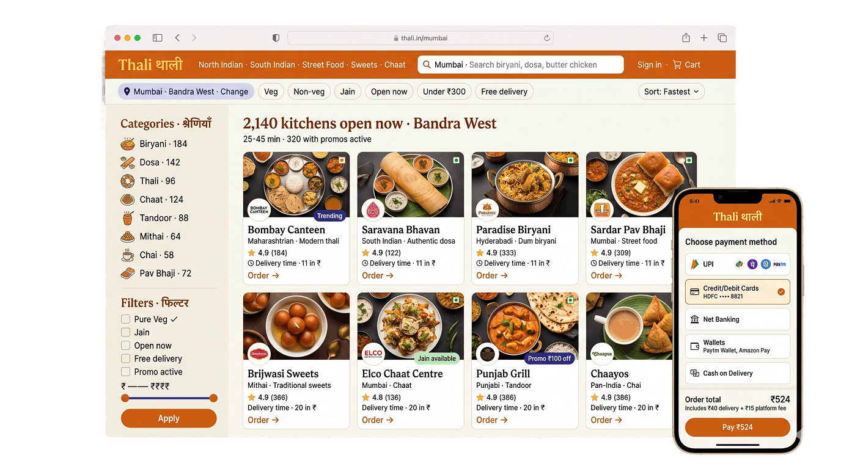Click the Thali थाली website logo
Image resolution: width=841 pixels, height=469 pixels.
(150, 65)
